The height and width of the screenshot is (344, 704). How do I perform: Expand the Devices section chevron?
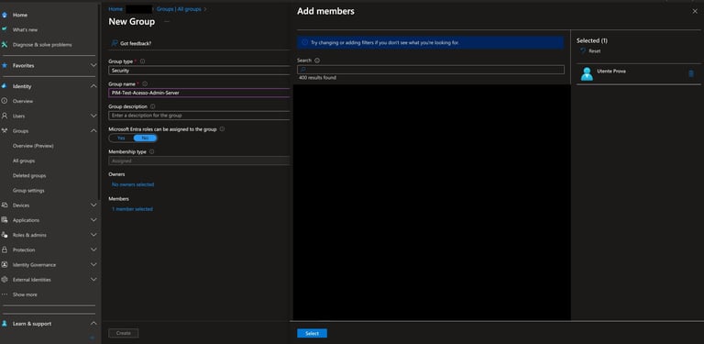93,205
